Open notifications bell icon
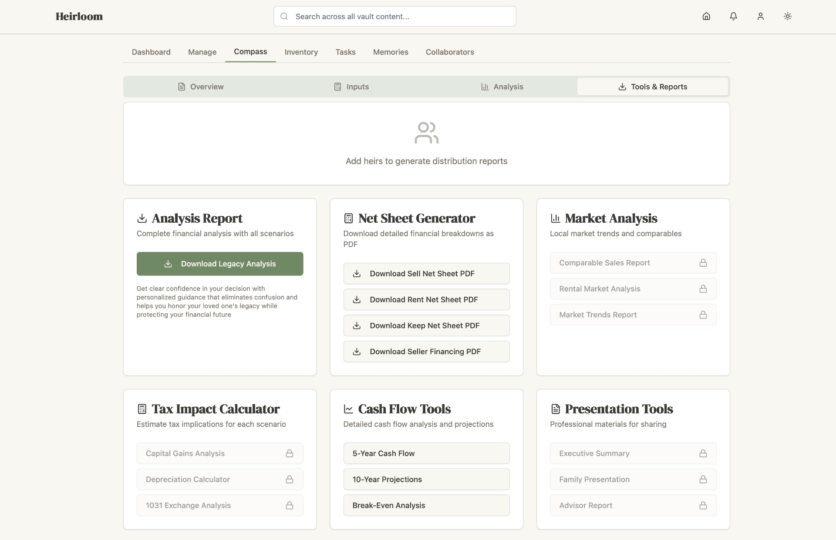The image size is (836, 540). pos(733,17)
